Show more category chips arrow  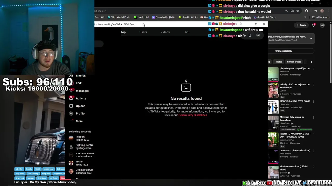click(x=311, y=62)
